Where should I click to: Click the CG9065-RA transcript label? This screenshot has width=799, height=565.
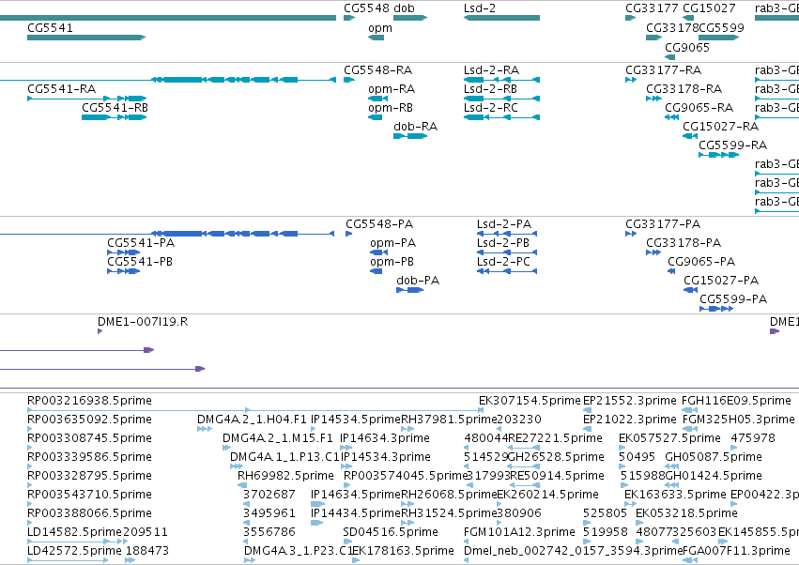(x=699, y=108)
